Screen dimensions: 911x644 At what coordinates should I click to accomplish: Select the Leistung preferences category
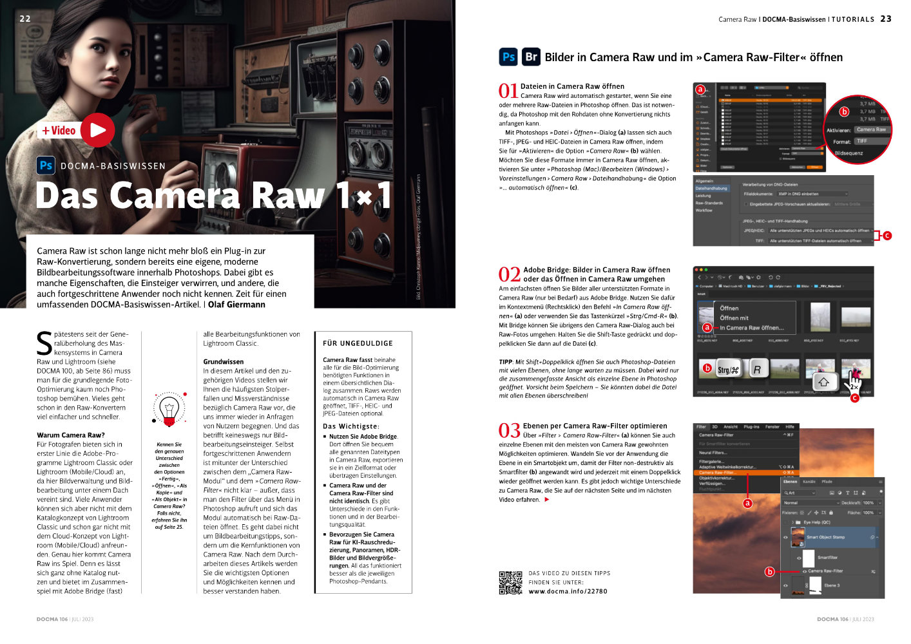tap(703, 196)
